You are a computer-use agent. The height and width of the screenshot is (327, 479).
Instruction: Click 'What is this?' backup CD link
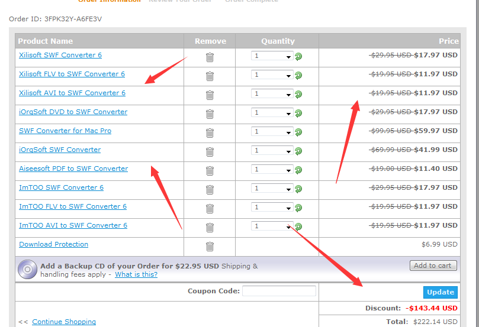136,274
